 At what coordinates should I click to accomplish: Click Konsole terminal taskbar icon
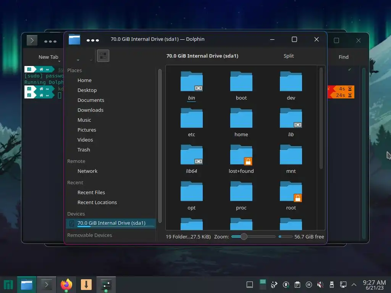(x=46, y=285)
